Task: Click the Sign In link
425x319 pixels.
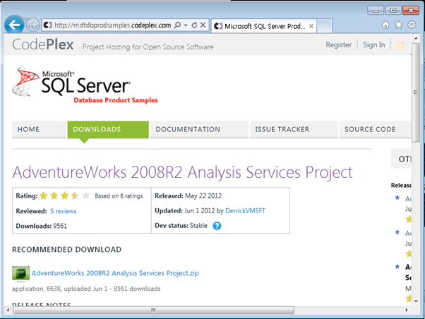Action: click(373, 44)
